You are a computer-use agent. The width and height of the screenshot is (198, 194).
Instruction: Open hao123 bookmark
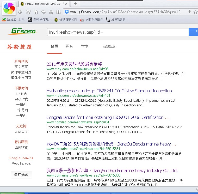coord(13,20)
